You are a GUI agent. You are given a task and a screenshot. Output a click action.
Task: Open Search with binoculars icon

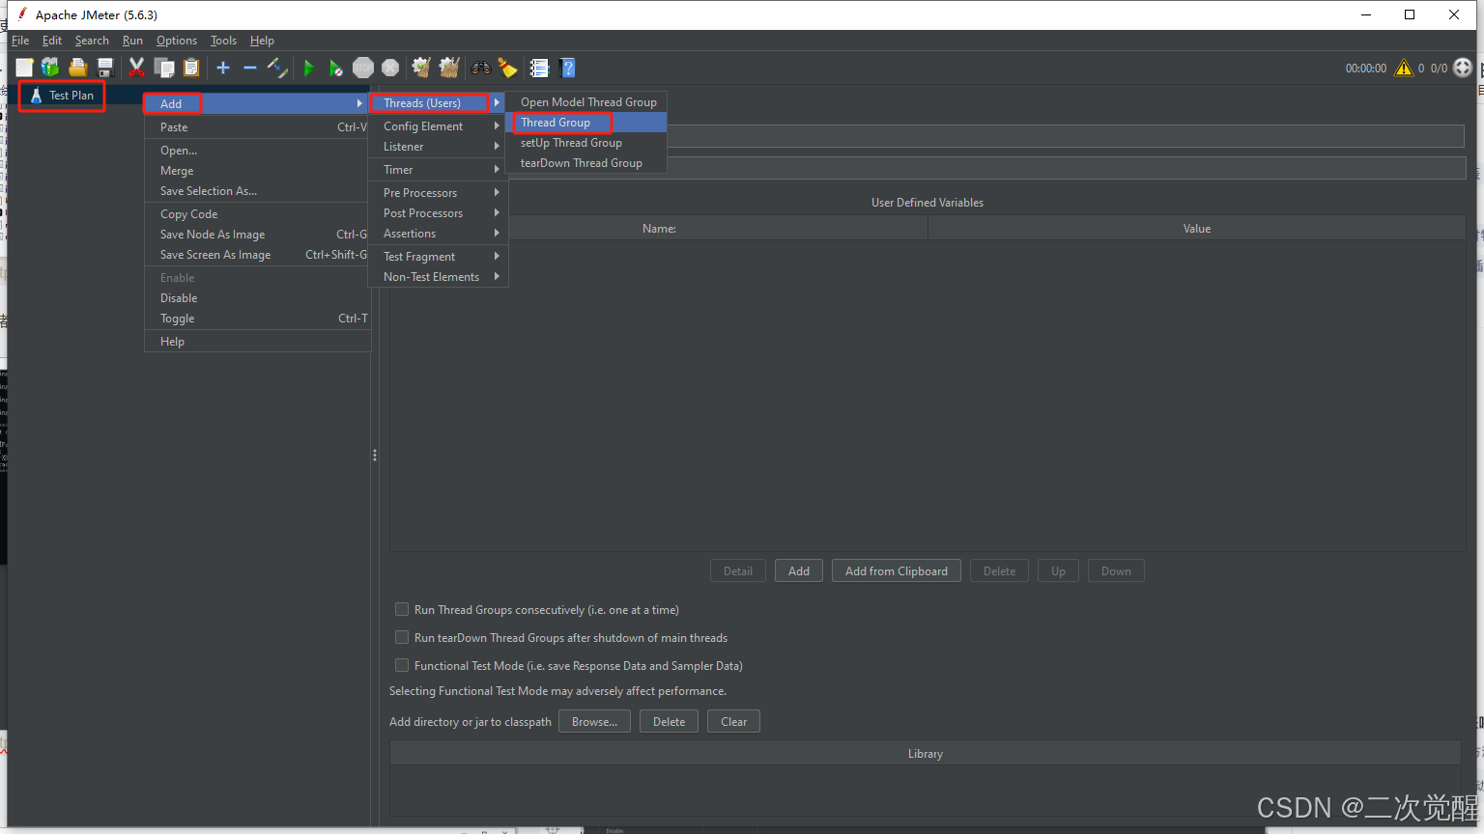[x=480, y=67]
